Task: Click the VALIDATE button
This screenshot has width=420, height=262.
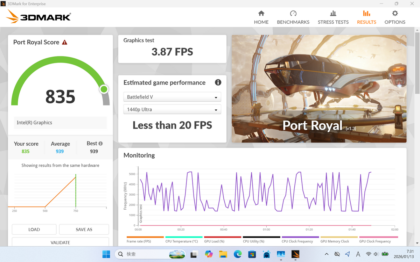Action: pyautogui.click(x=60, y=242)
